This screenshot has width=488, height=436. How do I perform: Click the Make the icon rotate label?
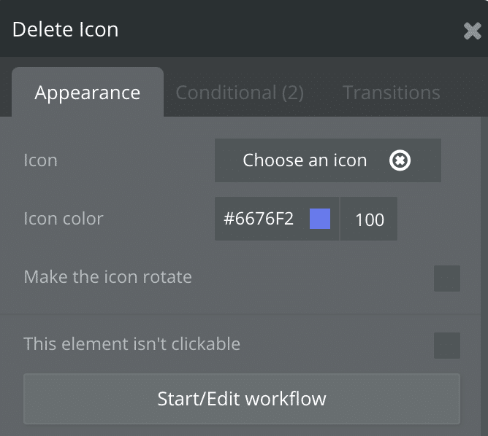tap(107, 277)
